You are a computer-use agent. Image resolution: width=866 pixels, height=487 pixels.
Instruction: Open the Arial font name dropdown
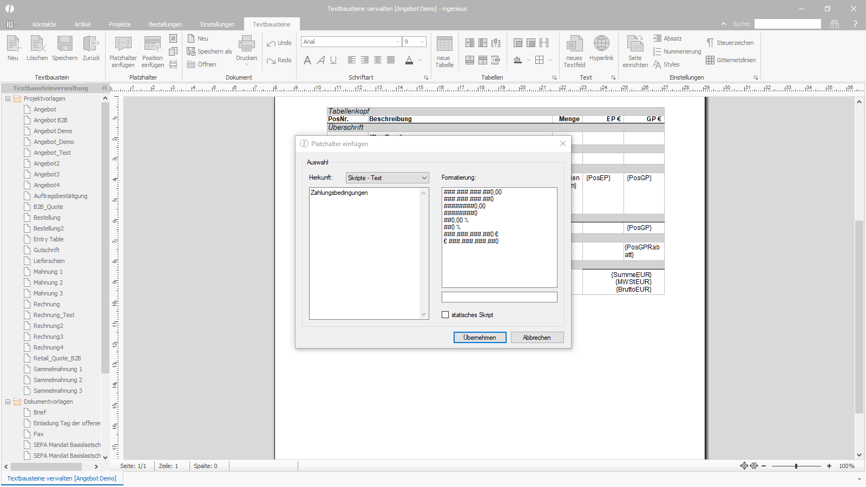[x=351, y=42]
